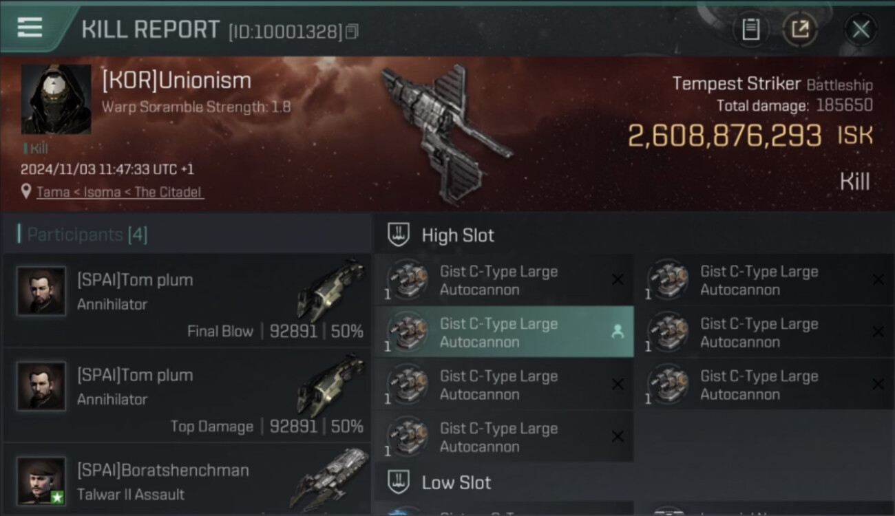Click the Low Slot shield icon
895x516 pixels.
click(399, 482)
